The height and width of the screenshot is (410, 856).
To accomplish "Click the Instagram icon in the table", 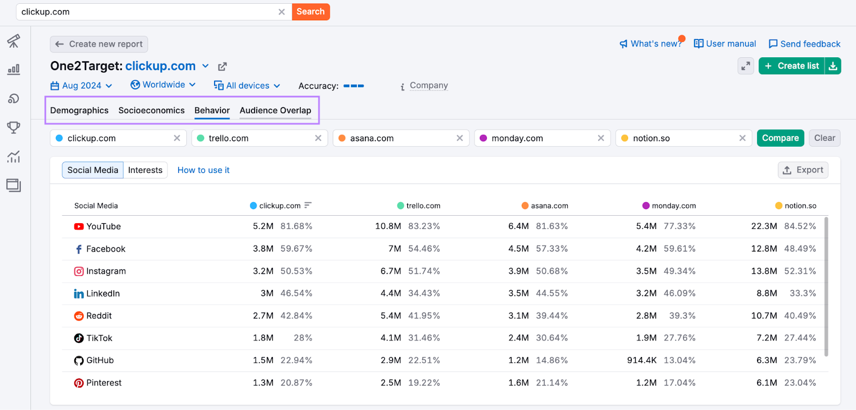I will coord(79,271).
